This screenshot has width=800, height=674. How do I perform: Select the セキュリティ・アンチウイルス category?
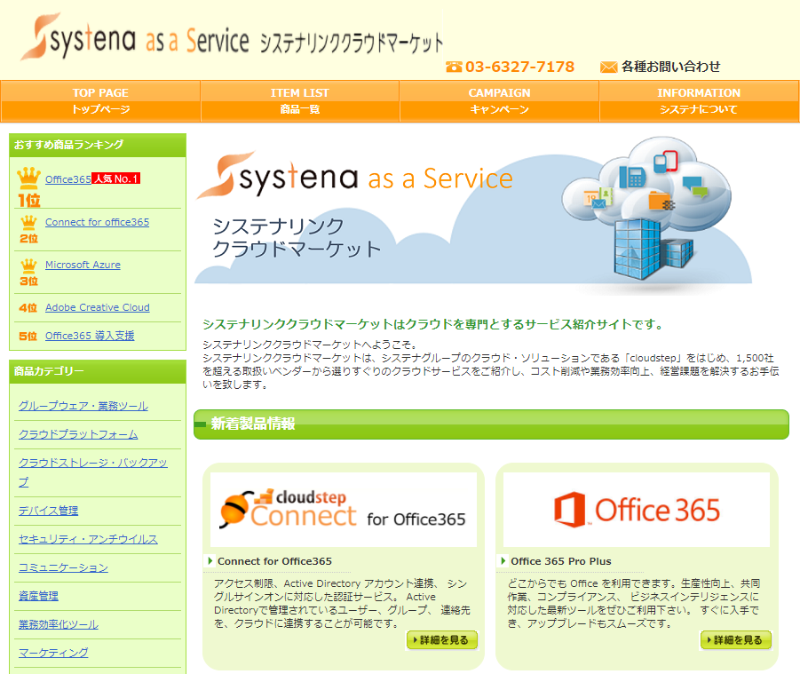pos(88,539)
